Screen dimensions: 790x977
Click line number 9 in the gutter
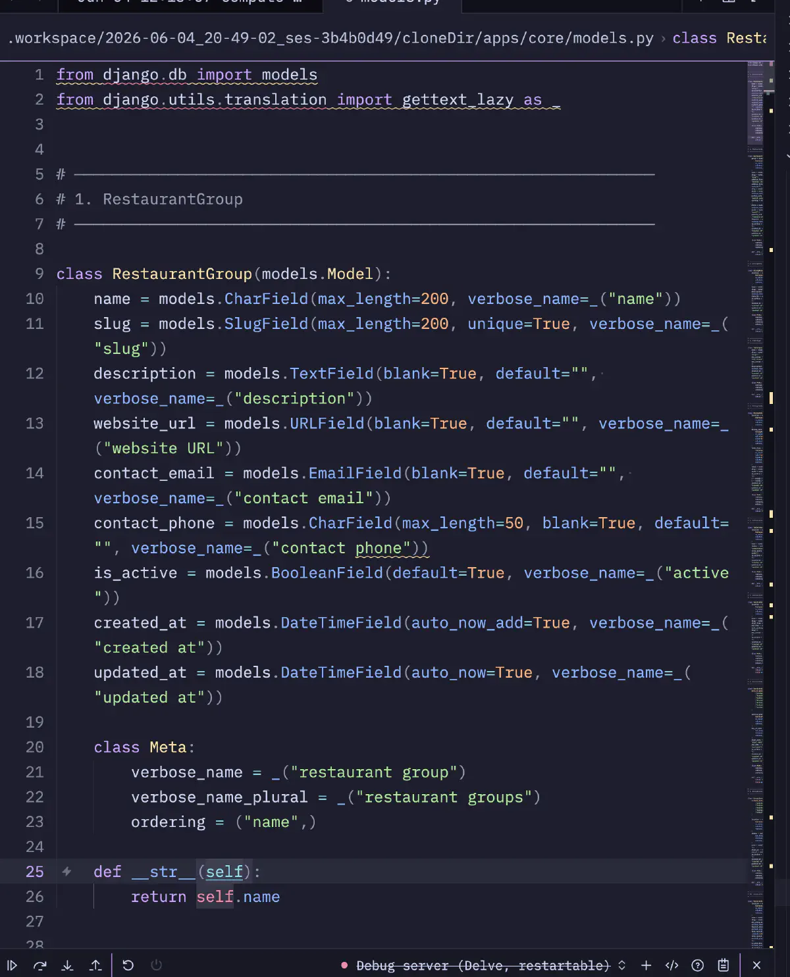tap(39, 274)
